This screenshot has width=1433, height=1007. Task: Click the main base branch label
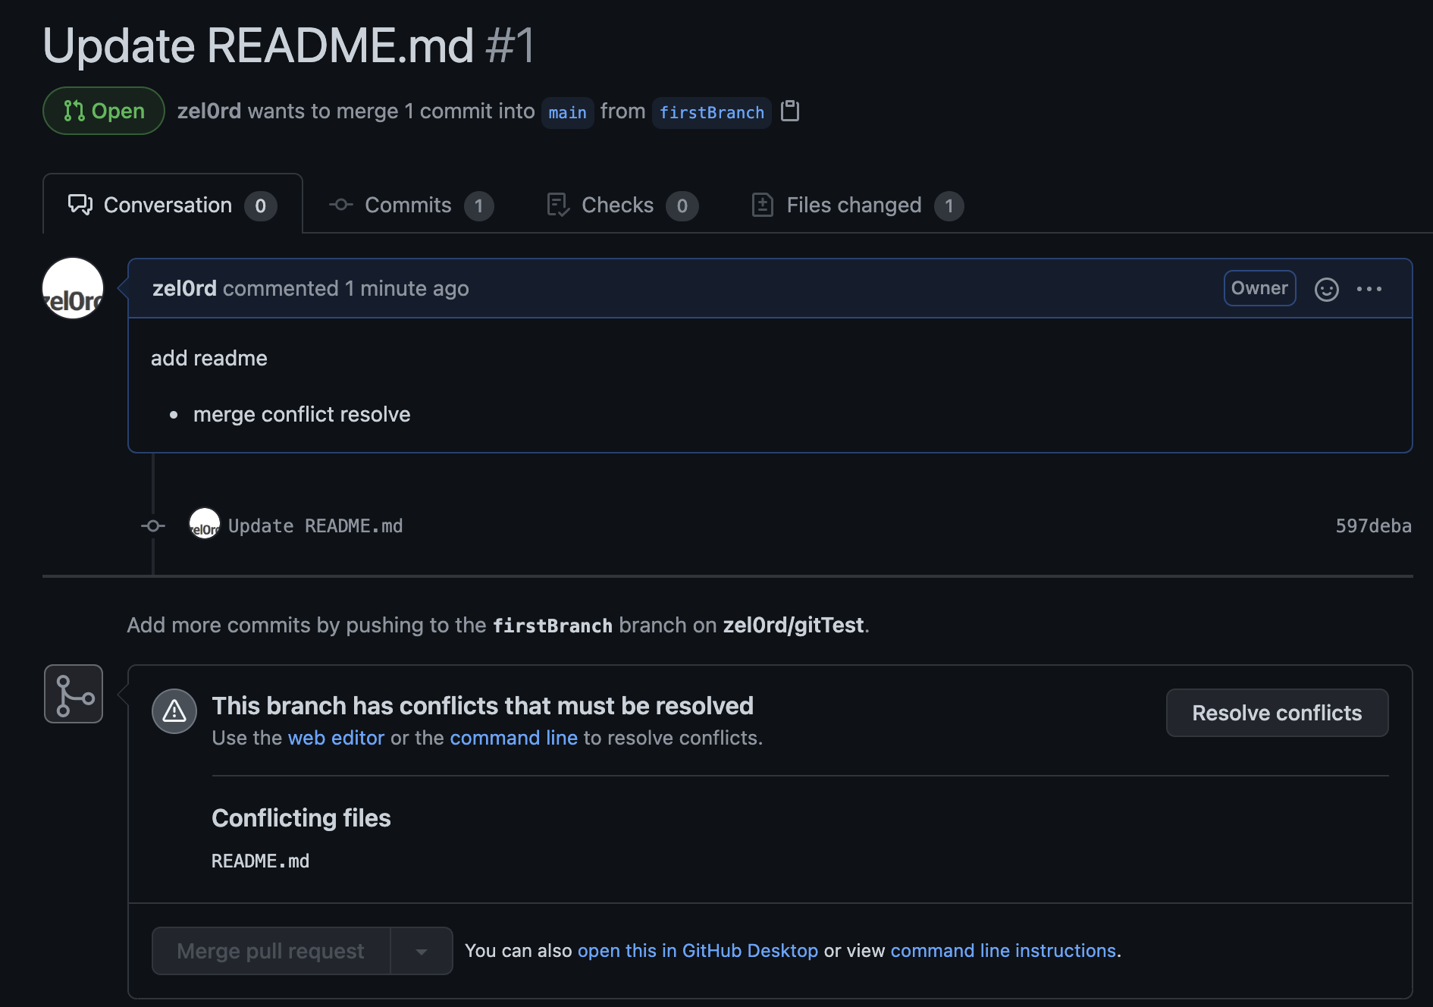567,112
